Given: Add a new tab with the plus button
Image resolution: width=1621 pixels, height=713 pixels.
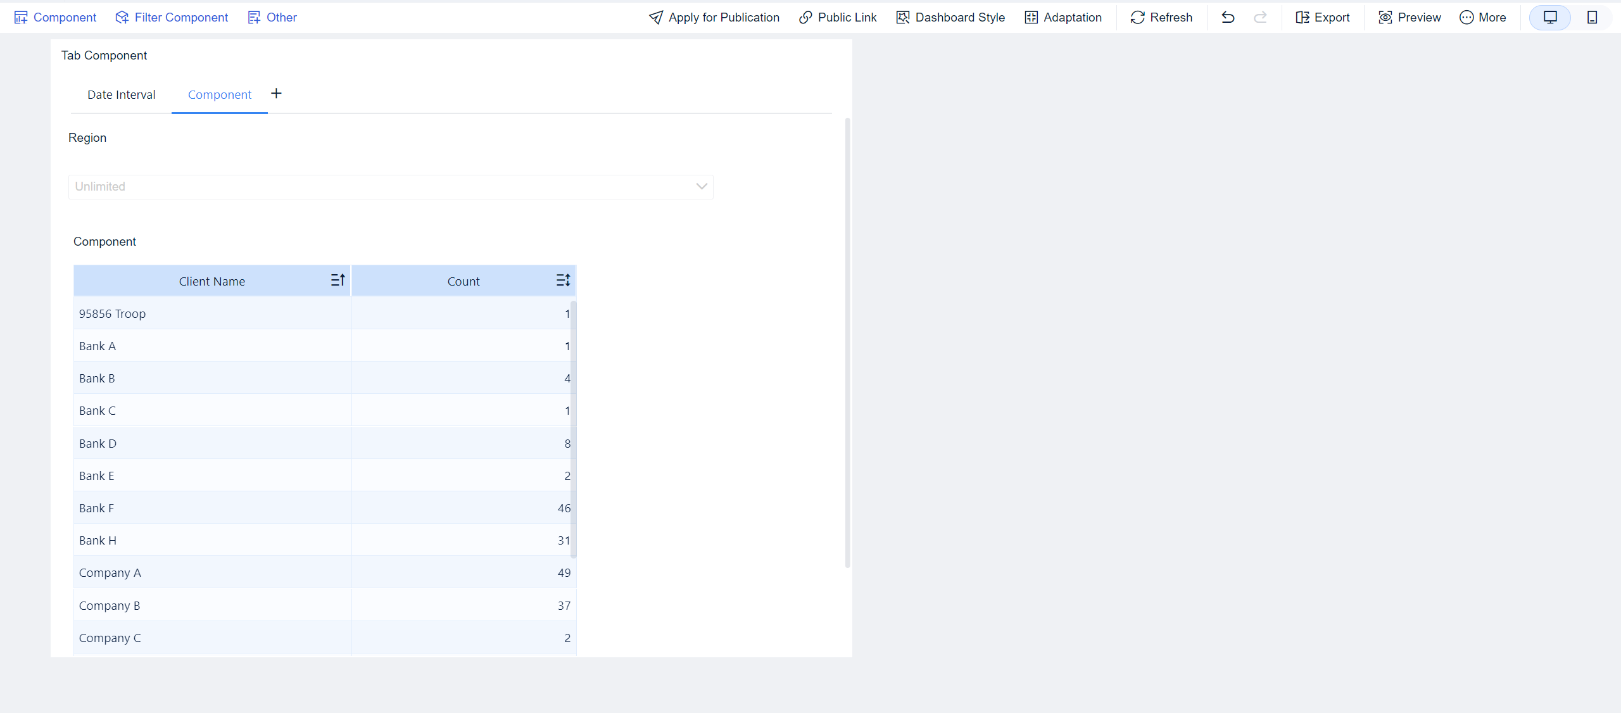Looking at the screenshot, I should [x=276, y=93].
